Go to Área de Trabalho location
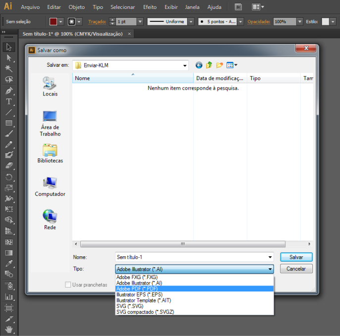The image size is (340, 336). [x=50, y=123]
